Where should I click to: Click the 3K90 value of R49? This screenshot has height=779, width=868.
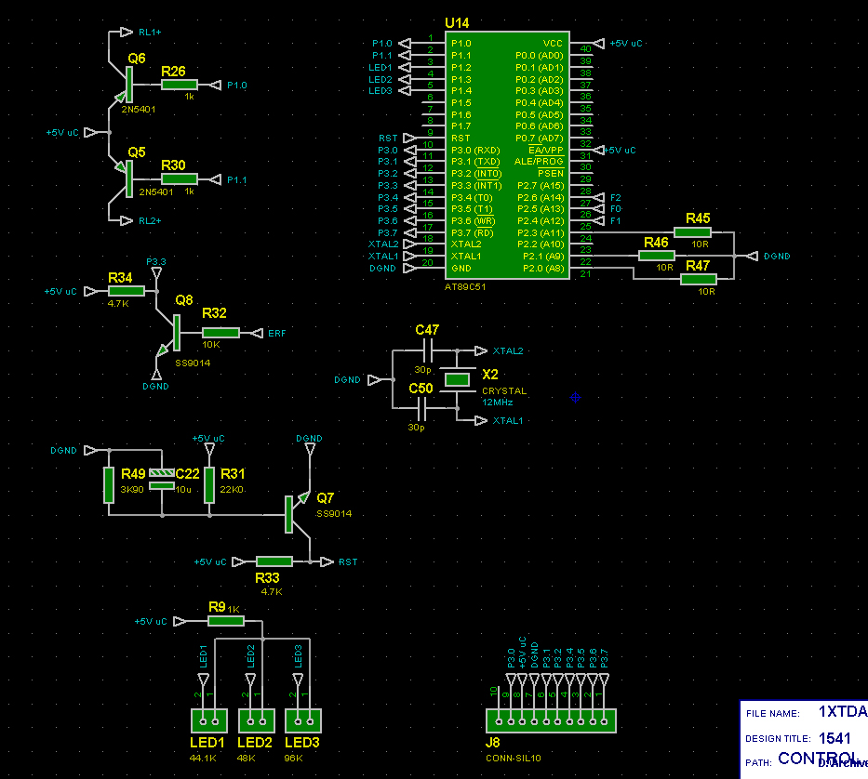(x=132, y=490)
